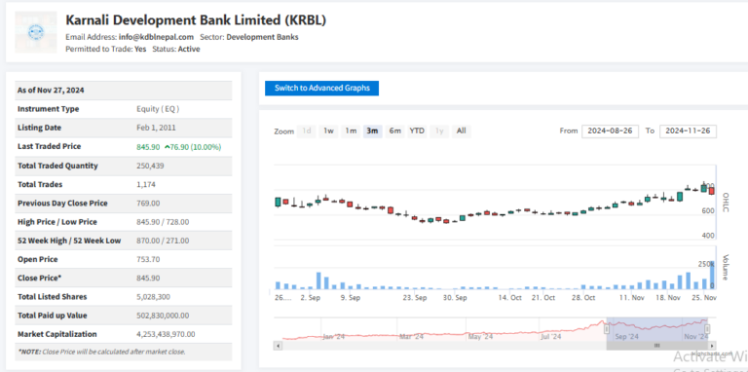This screenshot has height=372, width=748.
Task: Select the 3m zoom range
Action: [373, 131]
